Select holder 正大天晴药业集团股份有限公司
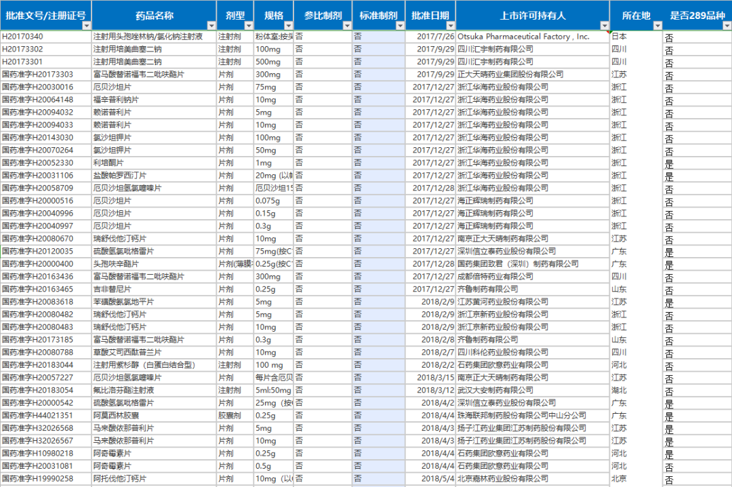 point(533,75)
